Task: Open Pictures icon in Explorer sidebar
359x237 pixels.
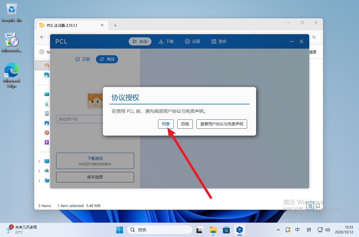Action: click(47, 123)
